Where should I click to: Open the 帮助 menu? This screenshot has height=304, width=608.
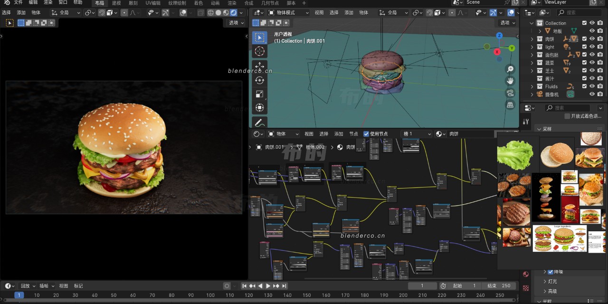tap(78, 2)
